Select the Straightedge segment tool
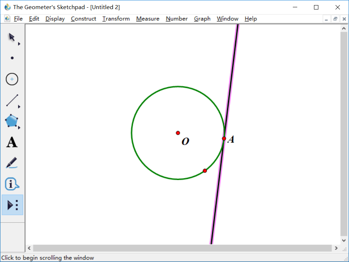 [x=12, y=101]
